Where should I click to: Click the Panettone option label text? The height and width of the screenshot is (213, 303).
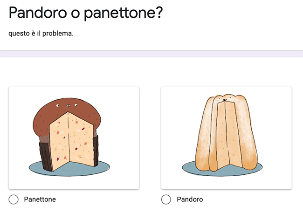[x=40, y=199]
